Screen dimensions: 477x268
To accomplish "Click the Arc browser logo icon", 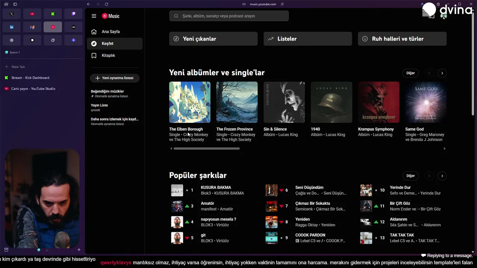I will click(6, 4).
